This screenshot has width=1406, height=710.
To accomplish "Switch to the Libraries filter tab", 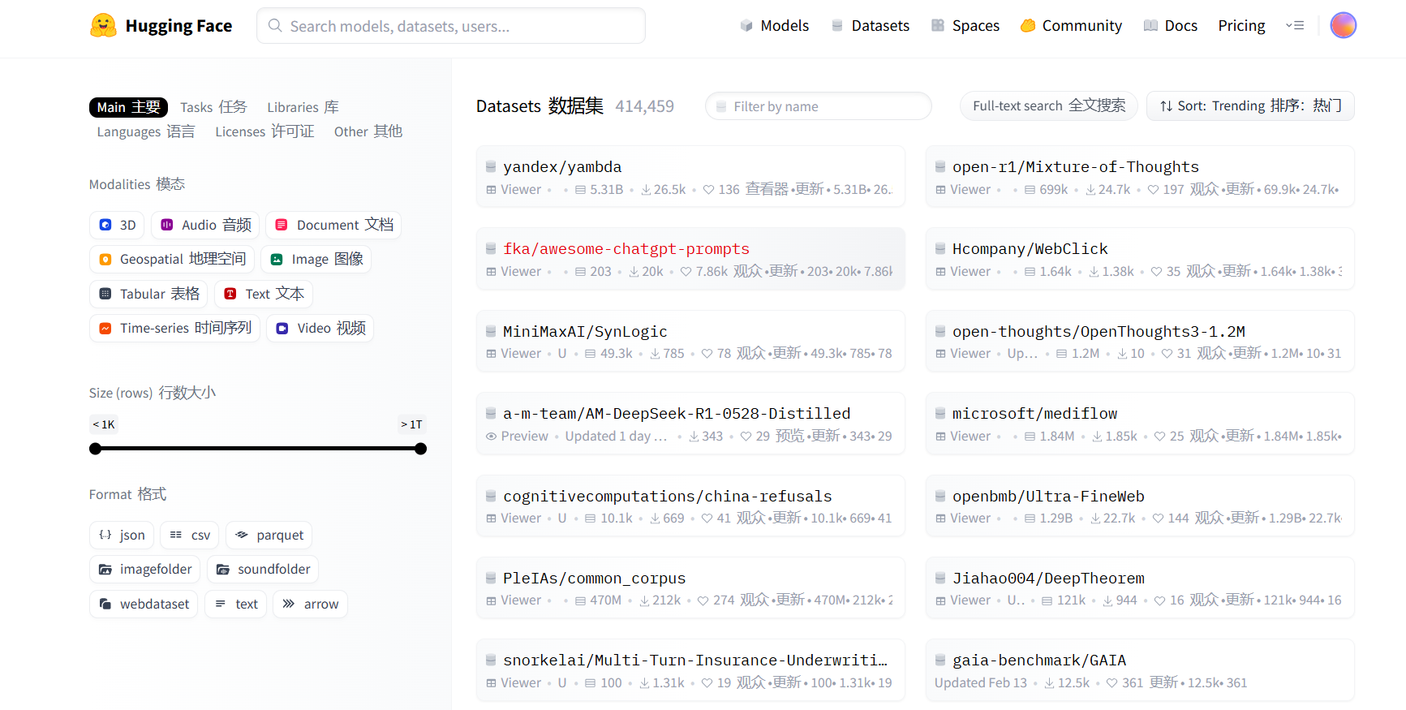I will click(x=303, y=107).
